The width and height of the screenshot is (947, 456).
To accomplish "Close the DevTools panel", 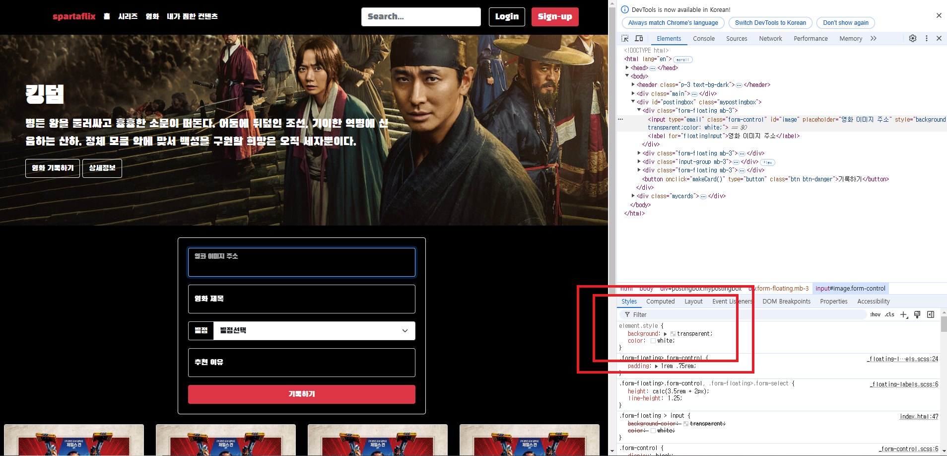I will tap(939, 38).
